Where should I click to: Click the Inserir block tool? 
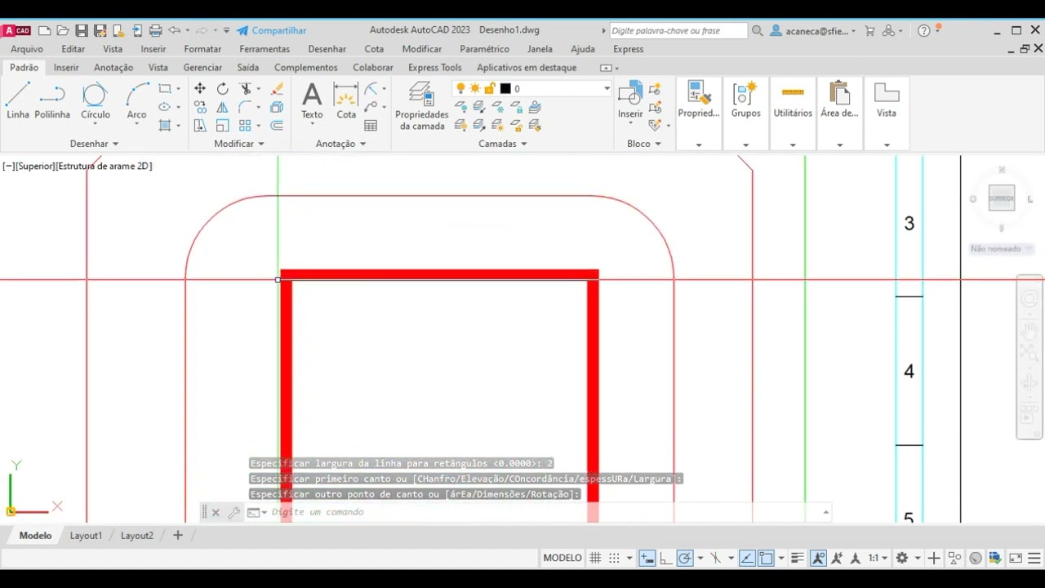(x=630, y=101)
